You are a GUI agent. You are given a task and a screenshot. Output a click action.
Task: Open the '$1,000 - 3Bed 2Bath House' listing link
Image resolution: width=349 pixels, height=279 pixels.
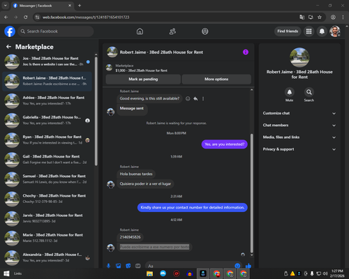pos(142,70)
